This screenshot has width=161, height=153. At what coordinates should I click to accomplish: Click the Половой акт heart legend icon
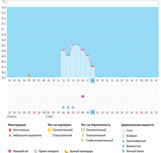tap(10, 151)
